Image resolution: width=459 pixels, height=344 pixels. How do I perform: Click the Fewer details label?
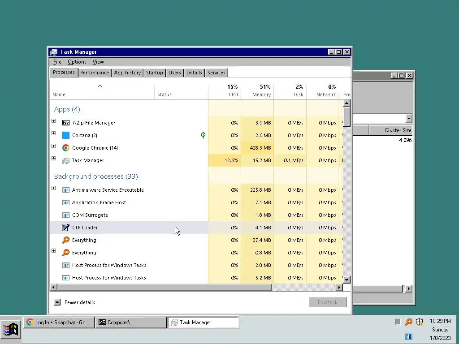point(80,302)
